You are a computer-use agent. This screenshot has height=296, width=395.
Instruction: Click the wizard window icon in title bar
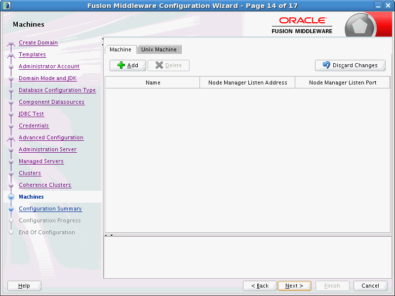click(7, 5)
